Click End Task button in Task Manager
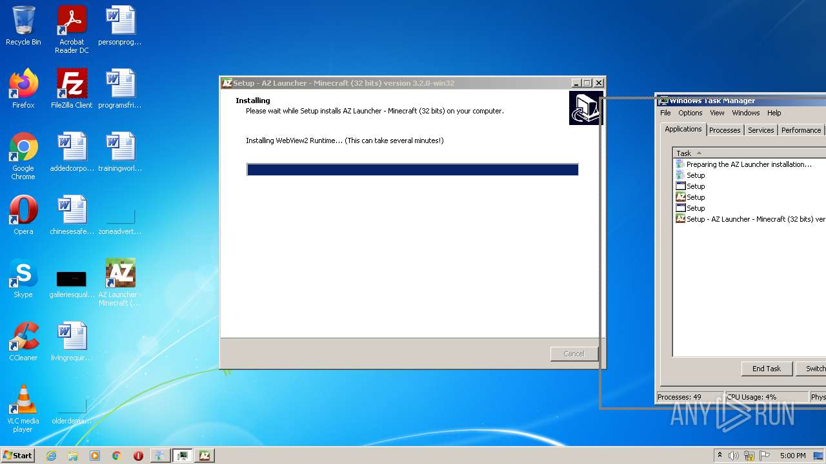Screen dimensions: 826x464 pos(766,369)
